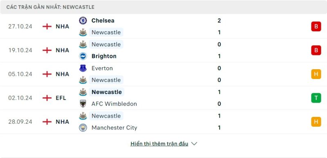Open the Manchester City team name
The height and width of the screenshot is (158, 327).
point(114,127)
